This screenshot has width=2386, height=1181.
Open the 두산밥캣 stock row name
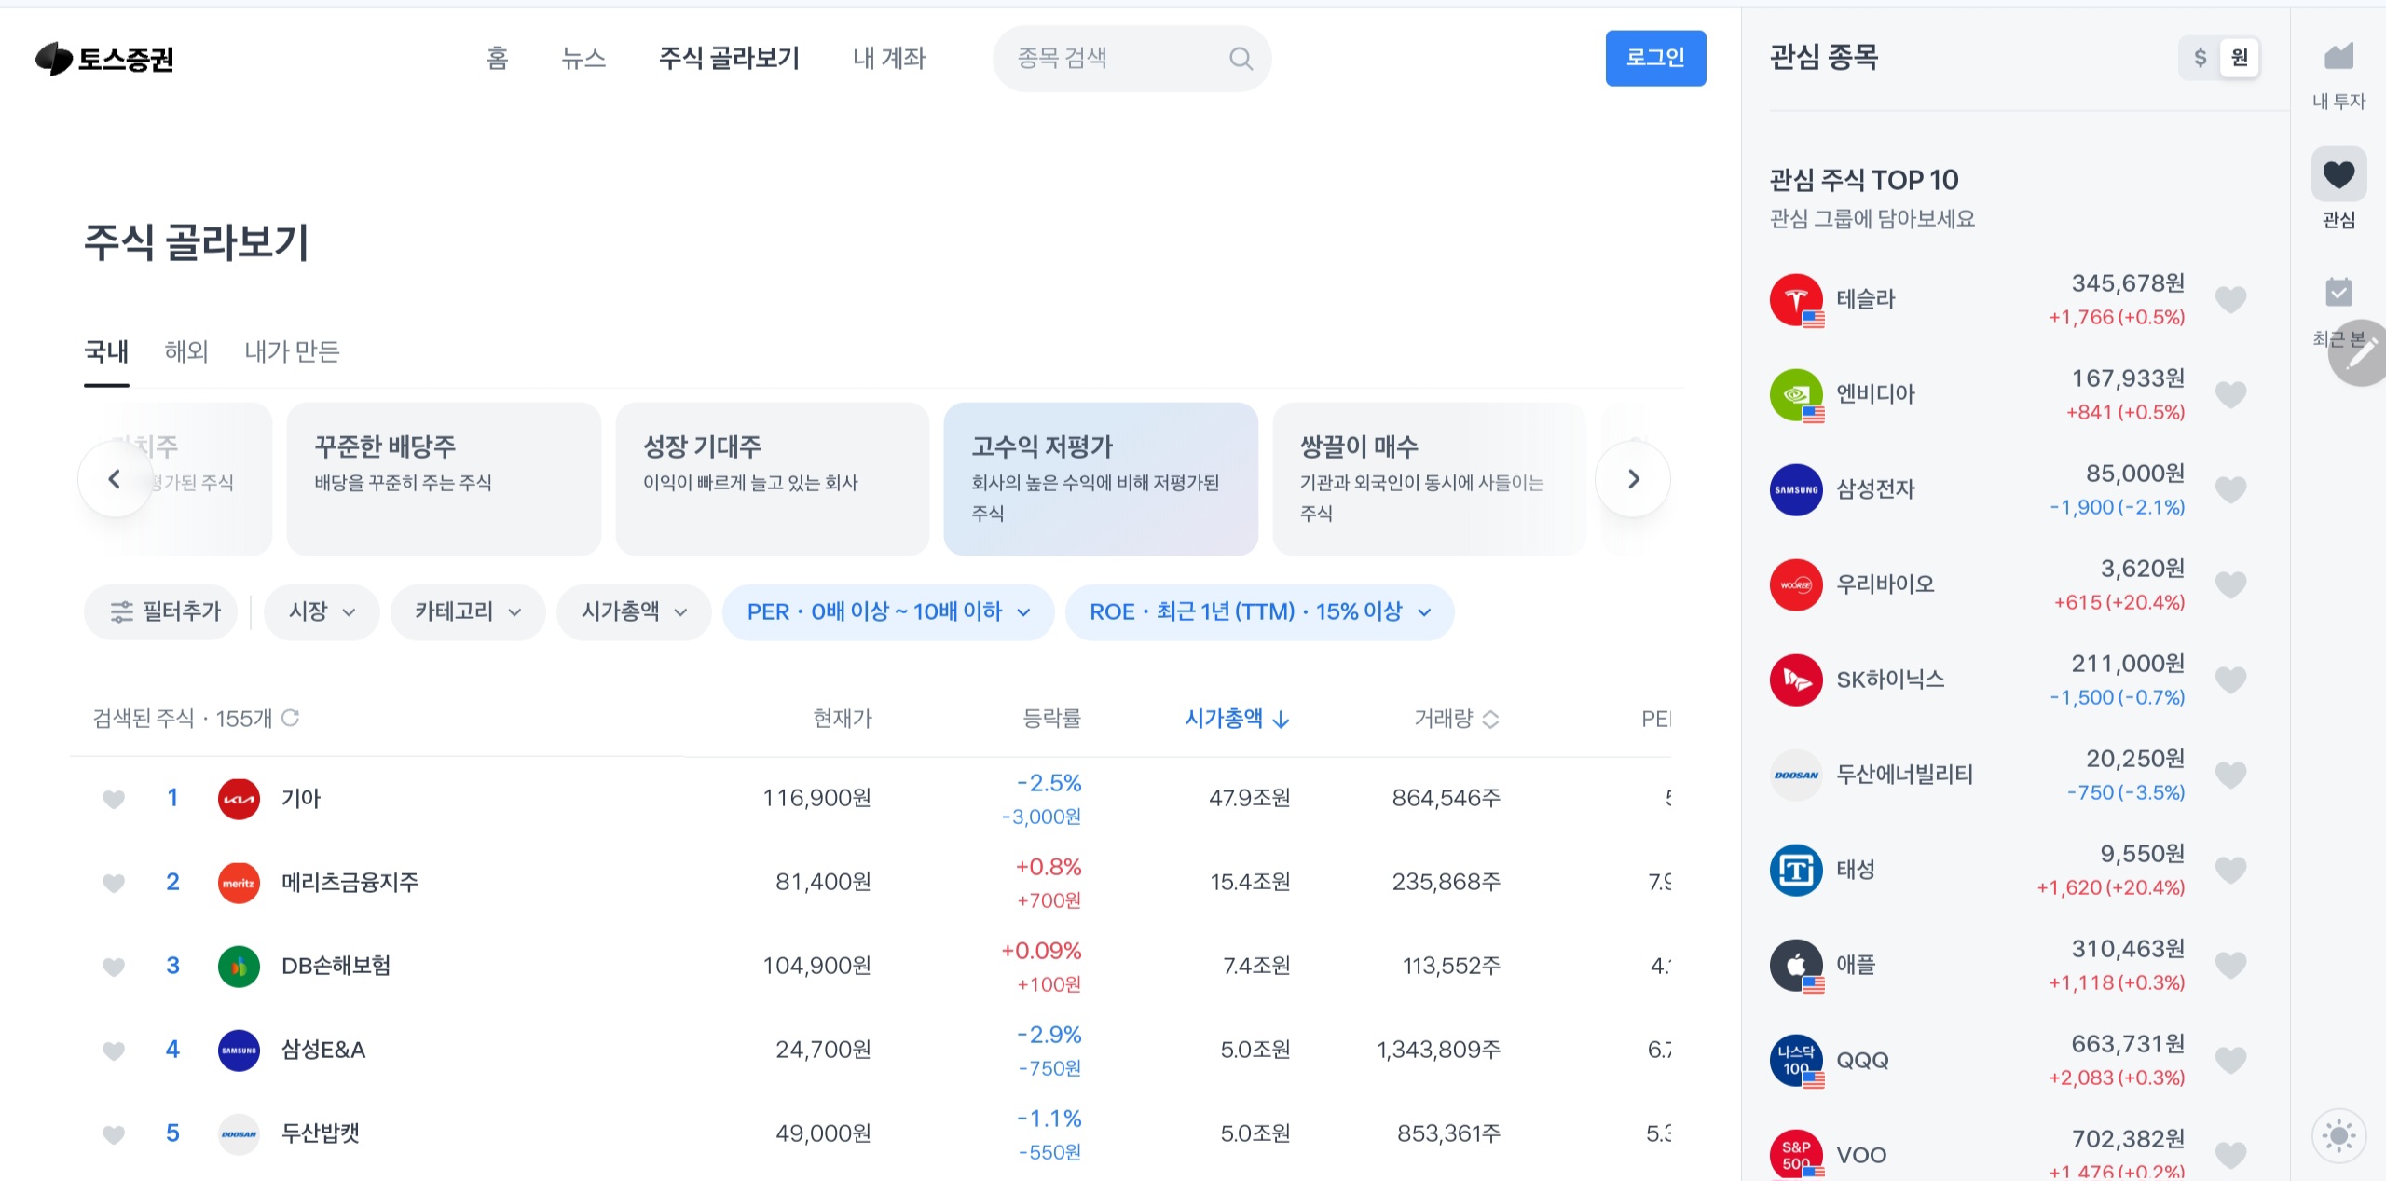[321, 1134]
